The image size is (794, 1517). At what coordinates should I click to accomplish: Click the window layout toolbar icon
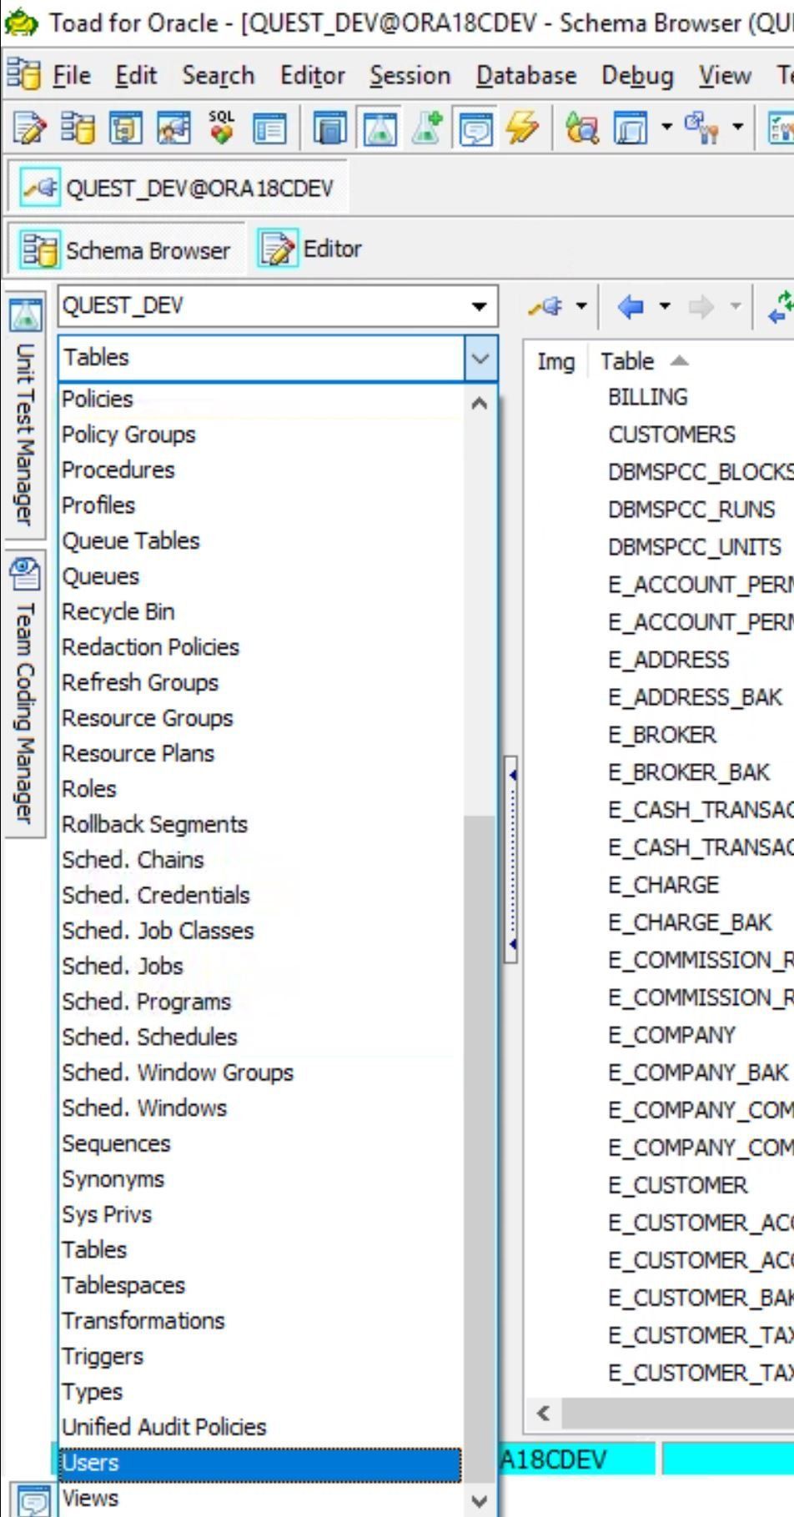(630, 128)
